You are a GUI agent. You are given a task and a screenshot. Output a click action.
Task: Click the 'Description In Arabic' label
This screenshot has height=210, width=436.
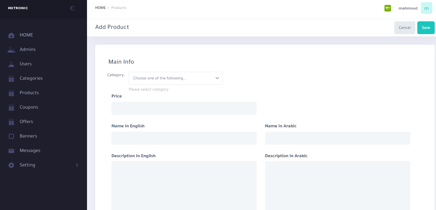coord(286,156)
